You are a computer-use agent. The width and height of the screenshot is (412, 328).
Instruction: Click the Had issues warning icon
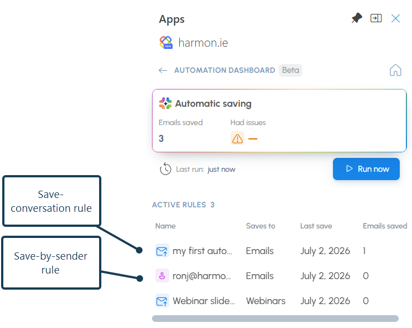pos(238,138)
